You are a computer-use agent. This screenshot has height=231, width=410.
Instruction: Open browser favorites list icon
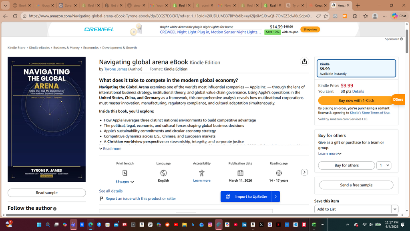click(x=365, y=16)
